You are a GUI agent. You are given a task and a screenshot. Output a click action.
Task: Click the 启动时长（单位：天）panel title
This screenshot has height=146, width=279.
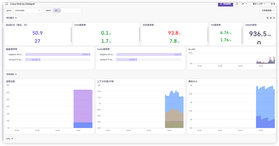[17, 25]
